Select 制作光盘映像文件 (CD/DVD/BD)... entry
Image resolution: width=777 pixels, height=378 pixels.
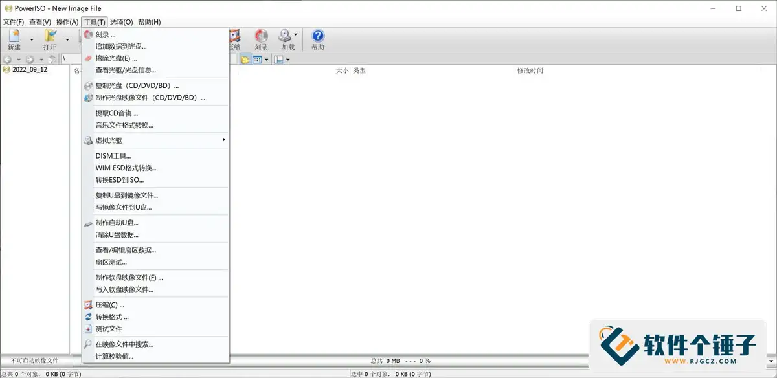click(155, 98)
